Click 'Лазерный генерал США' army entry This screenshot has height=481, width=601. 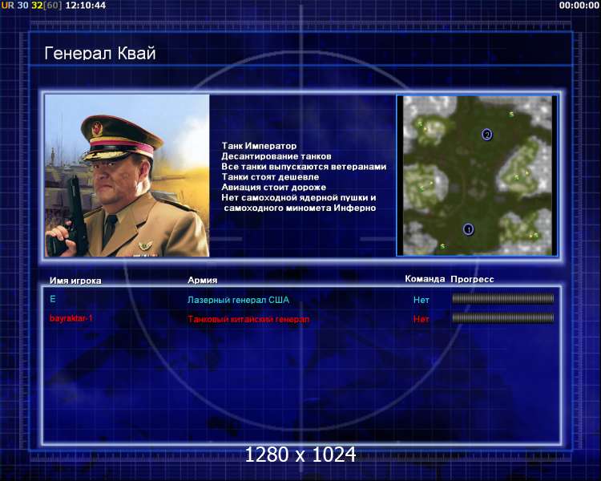click(238, 300)
